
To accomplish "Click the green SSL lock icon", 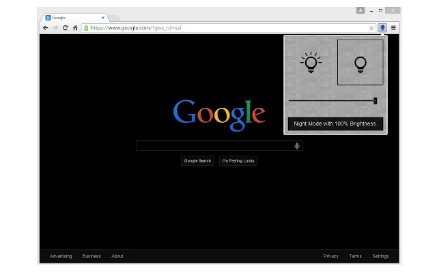I will [x=86, y=28].
